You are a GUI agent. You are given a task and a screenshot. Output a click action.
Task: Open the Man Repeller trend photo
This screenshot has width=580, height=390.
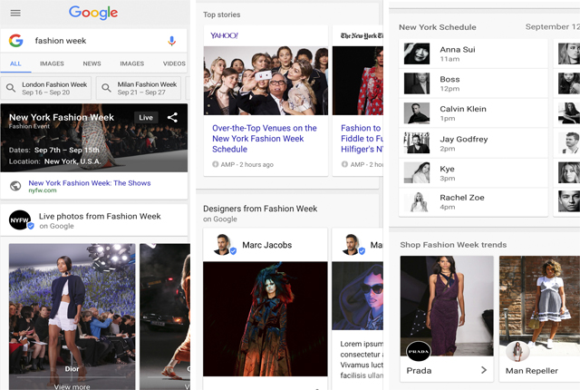tap(540, 306)
